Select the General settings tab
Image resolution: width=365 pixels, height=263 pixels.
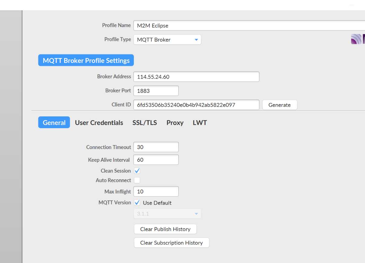(x=54, y=122)
